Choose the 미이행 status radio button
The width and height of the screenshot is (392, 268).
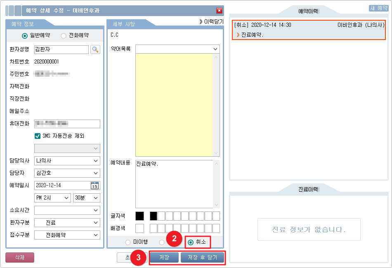(128, 242)
